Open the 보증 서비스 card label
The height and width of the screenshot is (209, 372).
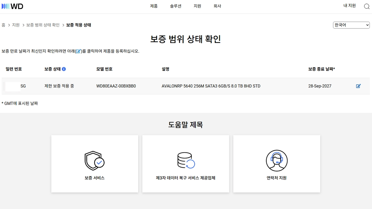[x=95, y=178]
